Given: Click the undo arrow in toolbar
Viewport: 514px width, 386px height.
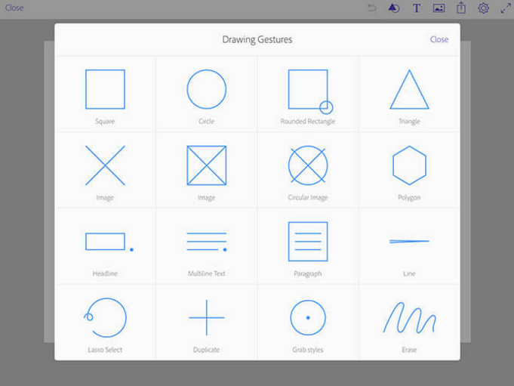Looking at the screenshot, I should [x=372, y=8].
